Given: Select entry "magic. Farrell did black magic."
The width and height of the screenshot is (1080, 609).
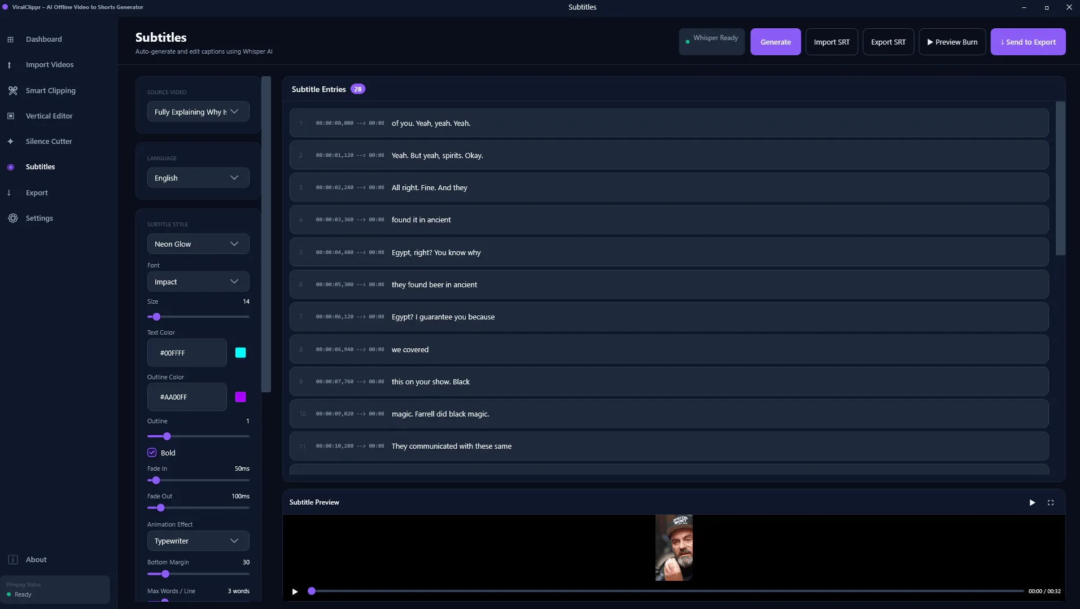Looking at the screenshot, I should click(x=669, y=414).
